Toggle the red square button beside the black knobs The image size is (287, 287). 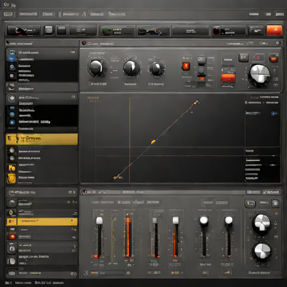186,66
